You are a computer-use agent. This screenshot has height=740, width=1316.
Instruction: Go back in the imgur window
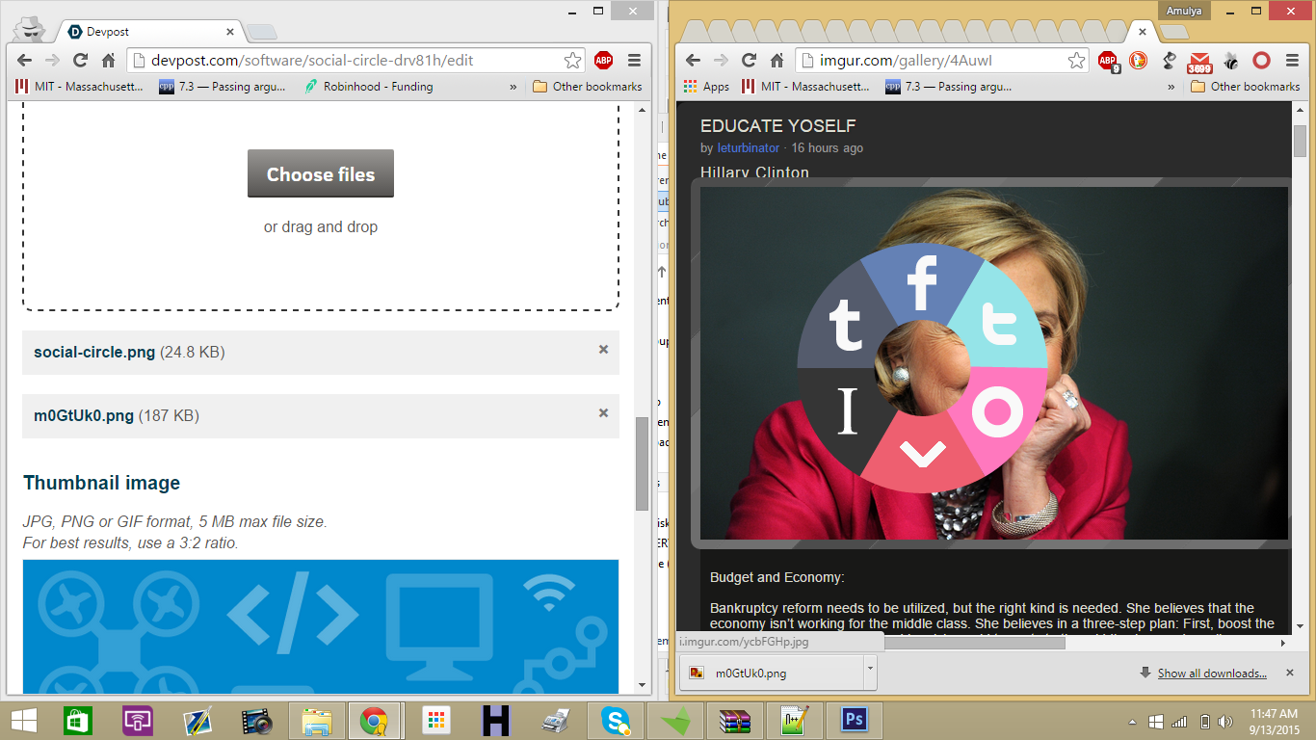click(x=693, y=61)
